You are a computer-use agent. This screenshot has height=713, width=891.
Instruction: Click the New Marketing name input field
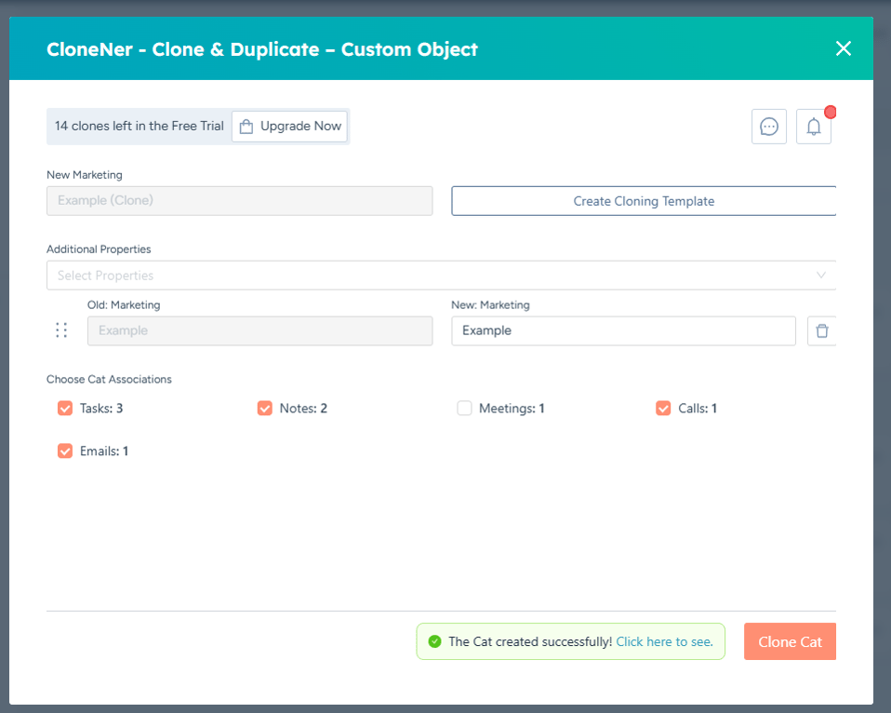click(x=239, y=201)
